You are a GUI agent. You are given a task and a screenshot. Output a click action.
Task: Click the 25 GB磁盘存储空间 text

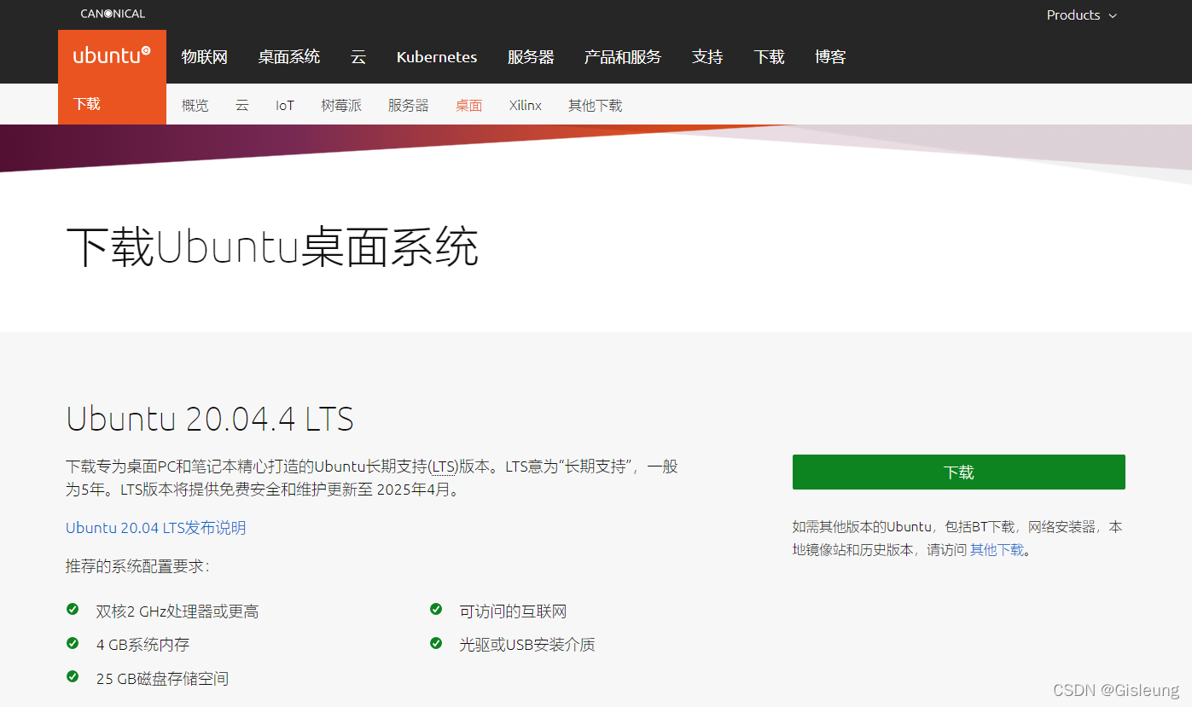(162, 679)
